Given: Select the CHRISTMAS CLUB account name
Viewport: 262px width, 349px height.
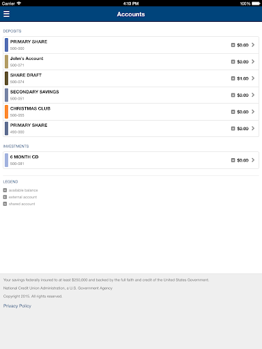Looking at the screenshot, I should click(30, 108).
